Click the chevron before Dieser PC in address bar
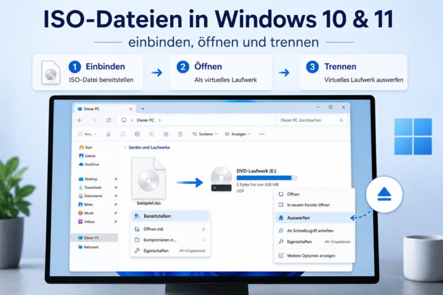Viewport: 443px width, 295px height. pos(132,120)
